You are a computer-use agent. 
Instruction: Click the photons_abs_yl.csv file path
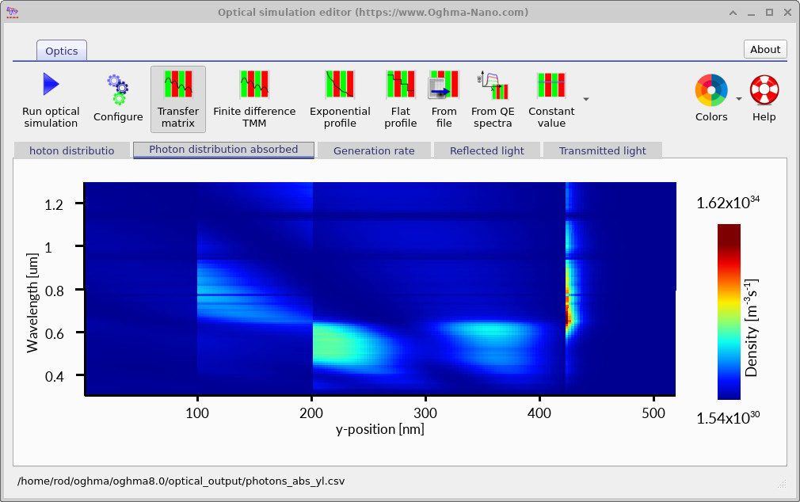[181, 481]
